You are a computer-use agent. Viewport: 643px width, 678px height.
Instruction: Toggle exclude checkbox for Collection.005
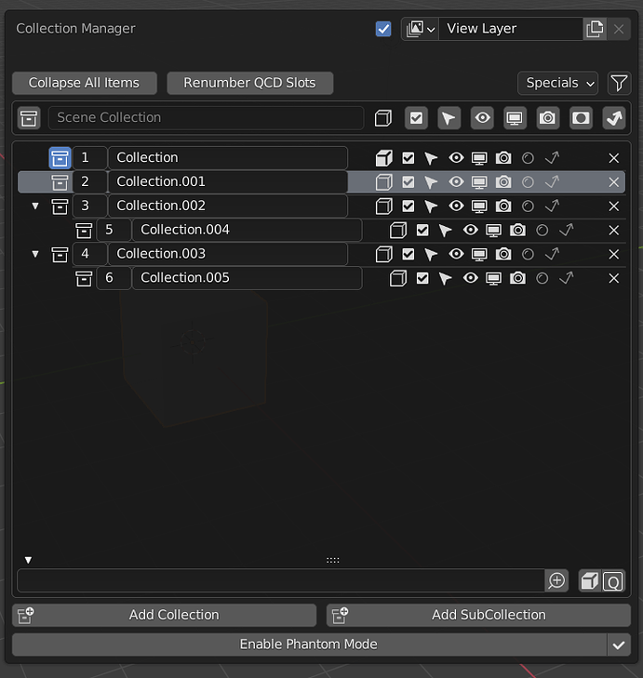pos(422,278)
